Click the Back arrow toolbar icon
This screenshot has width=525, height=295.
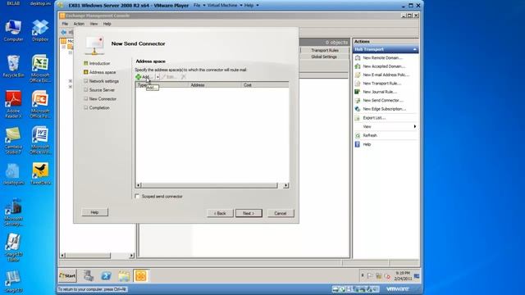click(x=64, y=32)
